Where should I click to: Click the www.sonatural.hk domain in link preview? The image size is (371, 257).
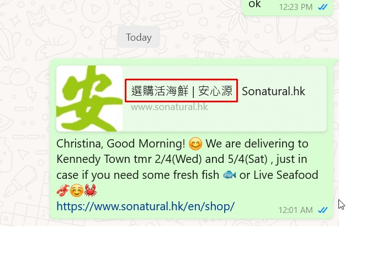coord(169,107)
